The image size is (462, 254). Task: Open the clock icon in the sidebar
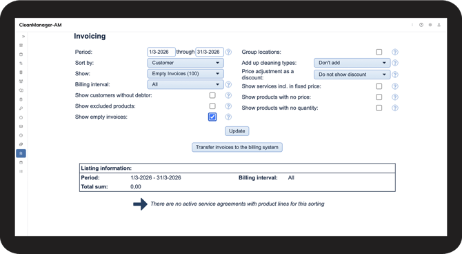tap(21, 135)
